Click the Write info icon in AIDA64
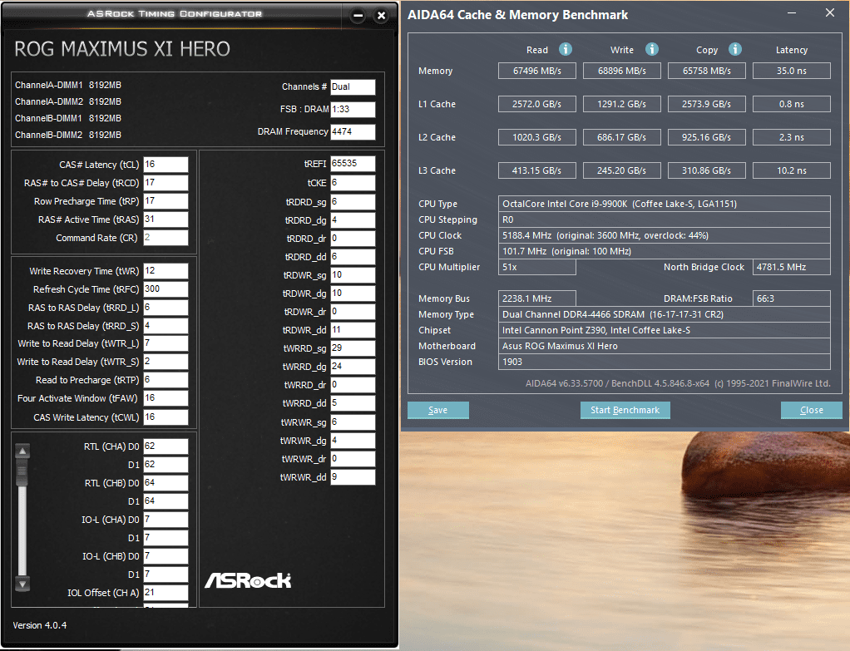 (651, 49)
